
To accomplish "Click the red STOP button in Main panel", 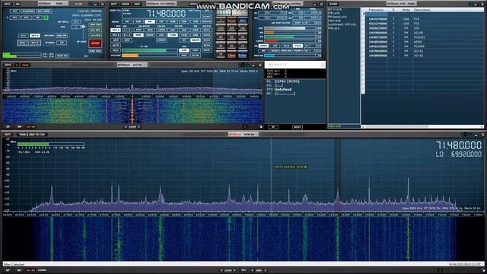I will 95,43.
